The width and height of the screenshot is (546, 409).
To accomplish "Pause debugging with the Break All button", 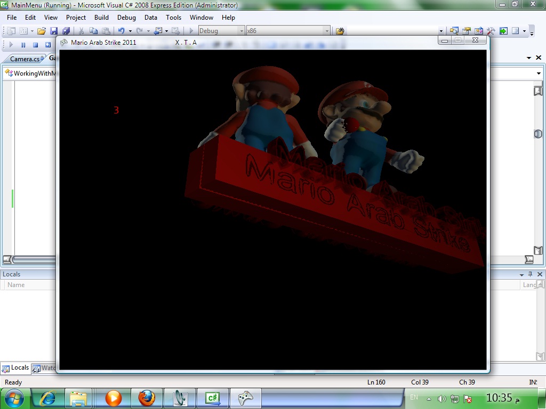I will pos(23,45).
